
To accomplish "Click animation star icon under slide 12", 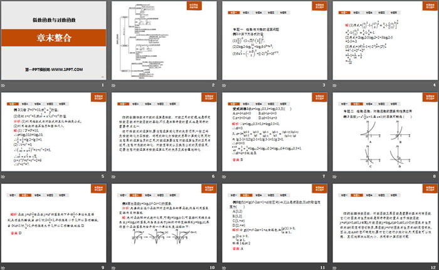I will (x=334, y=267).
